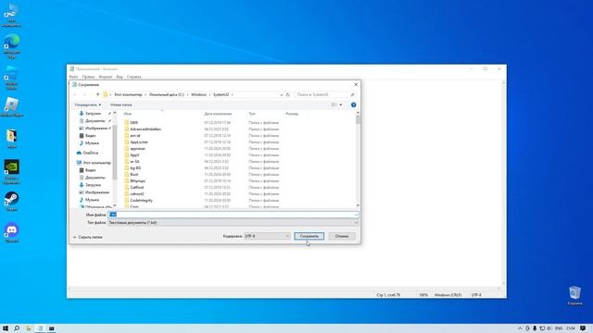The height and width of the screenshot is (333, 593).
Task: Click the search magnifier in System32 search box
Action: pos(352,94)
